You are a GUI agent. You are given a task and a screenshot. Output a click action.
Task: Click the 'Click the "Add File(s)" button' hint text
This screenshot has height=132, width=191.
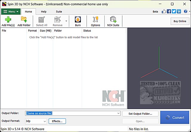tap(64, 37)
